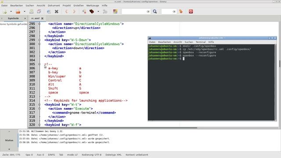Open the color chooser icon
The width and height of the screenshot is (281, 158).
click(x=115, y=12)
